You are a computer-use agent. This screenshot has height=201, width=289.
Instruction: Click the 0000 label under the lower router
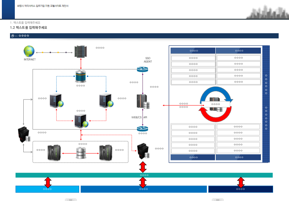click(x=143, y=133)
